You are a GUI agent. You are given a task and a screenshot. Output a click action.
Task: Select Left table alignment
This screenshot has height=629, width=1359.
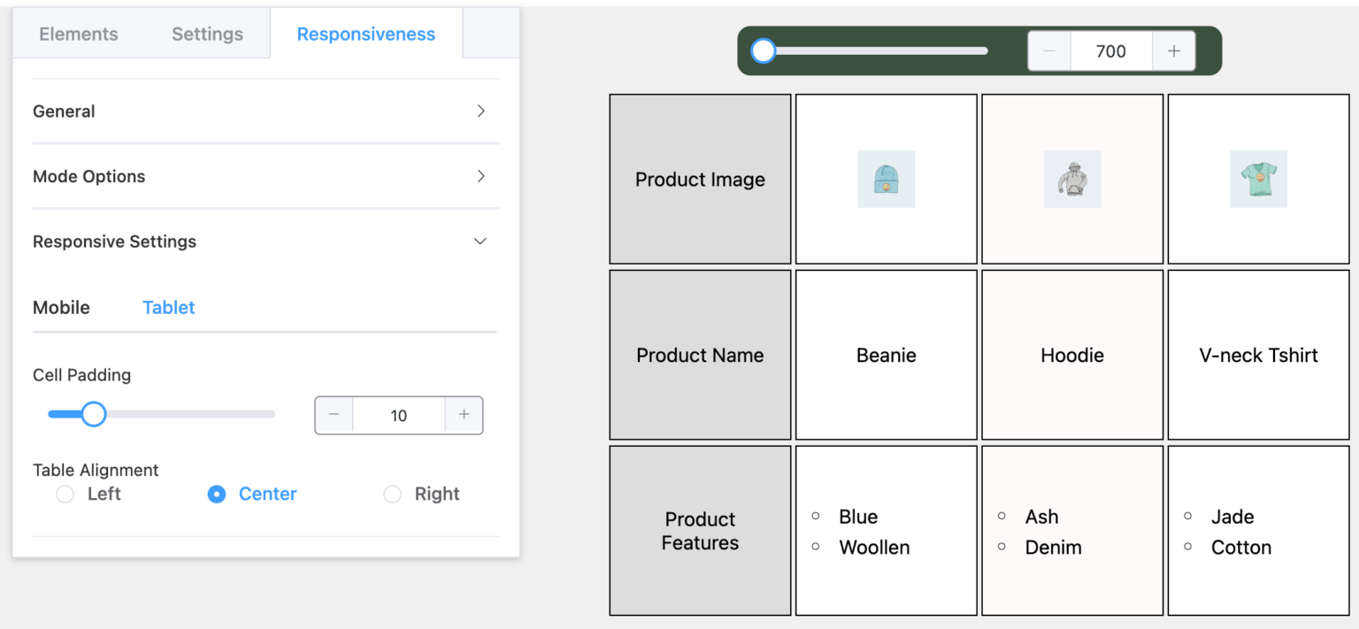(65, 495)
